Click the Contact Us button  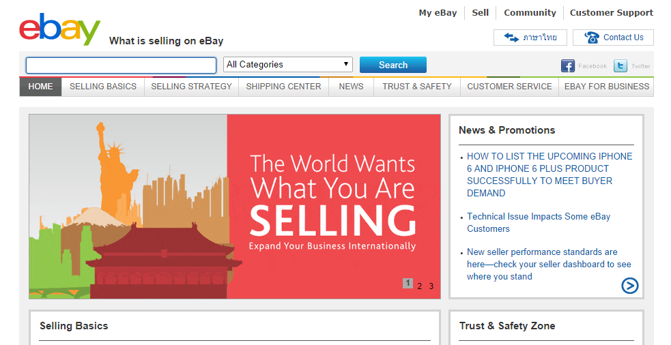click(613, 37)
